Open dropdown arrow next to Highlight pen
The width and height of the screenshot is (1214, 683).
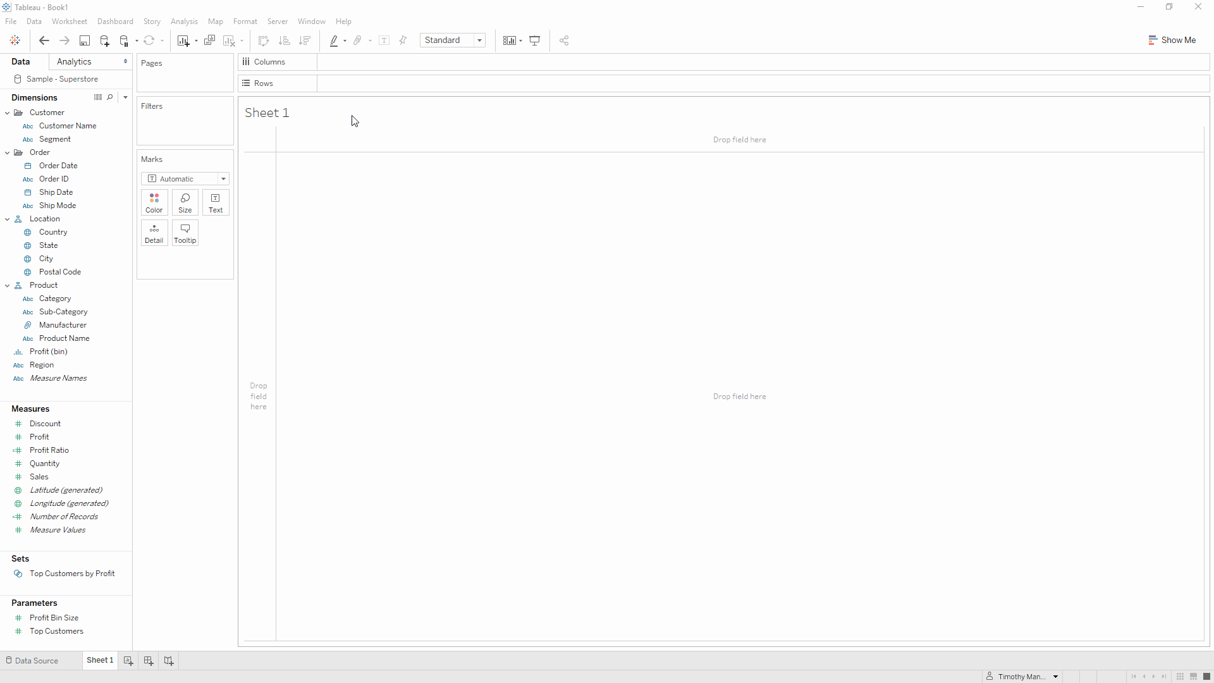click(x=345, y=41)
